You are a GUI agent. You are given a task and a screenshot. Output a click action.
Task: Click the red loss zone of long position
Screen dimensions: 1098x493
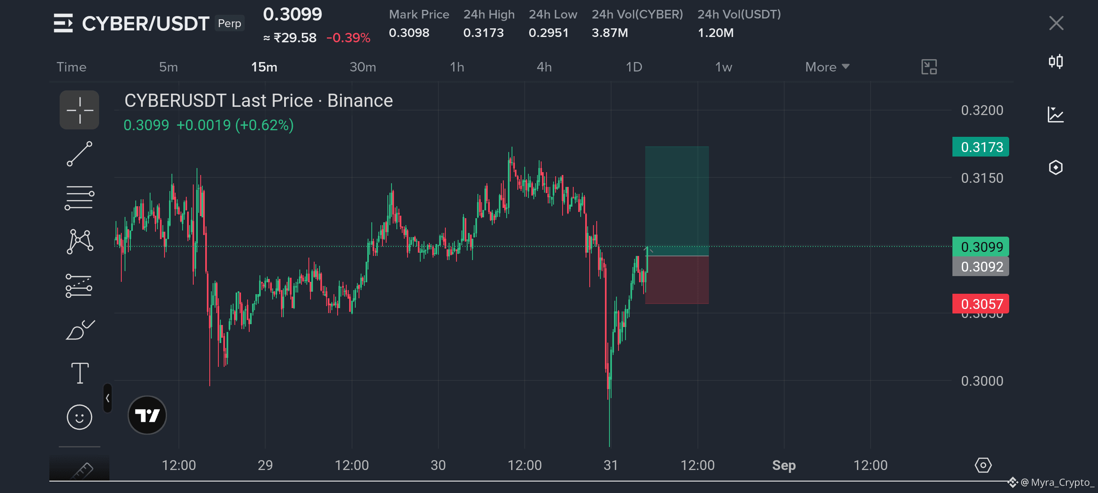677,280
